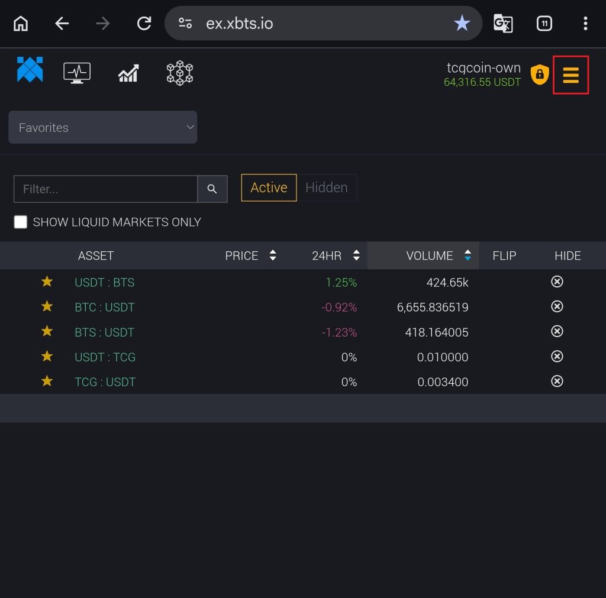The width and height of the screenshot is (606, 598).
Task: Enable Show Liquid Markets Only checkbox
Action: coord(21,222)
